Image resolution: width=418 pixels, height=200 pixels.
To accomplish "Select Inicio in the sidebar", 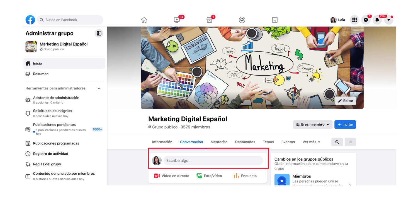I will click(x=64, y=63).
